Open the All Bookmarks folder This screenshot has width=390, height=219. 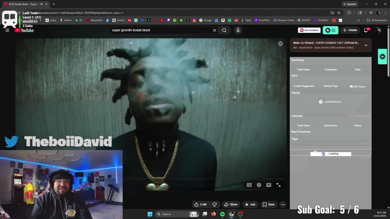[x=377, y=20]
